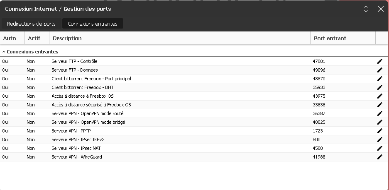This screenshot has width=389, height=190.
Task: Edit the OpenVPN mode routé entry
Action: pyautogui.click(x=379, y=113)
